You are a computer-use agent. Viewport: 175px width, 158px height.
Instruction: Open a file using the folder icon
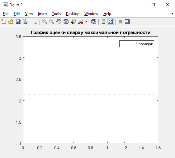11,22
